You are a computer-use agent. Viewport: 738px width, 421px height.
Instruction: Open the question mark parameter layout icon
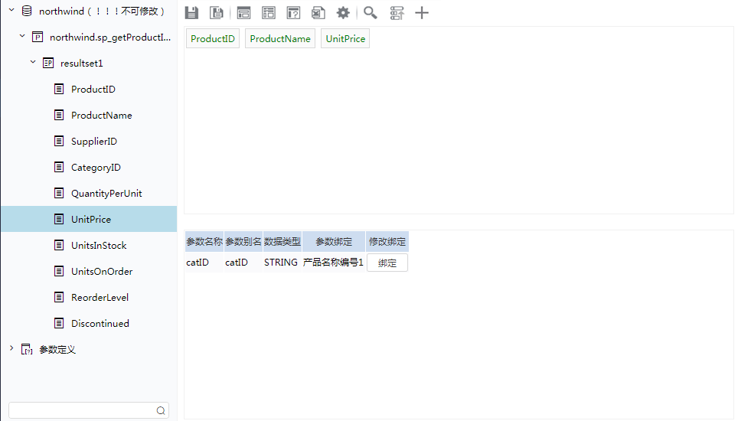[293, 13]
